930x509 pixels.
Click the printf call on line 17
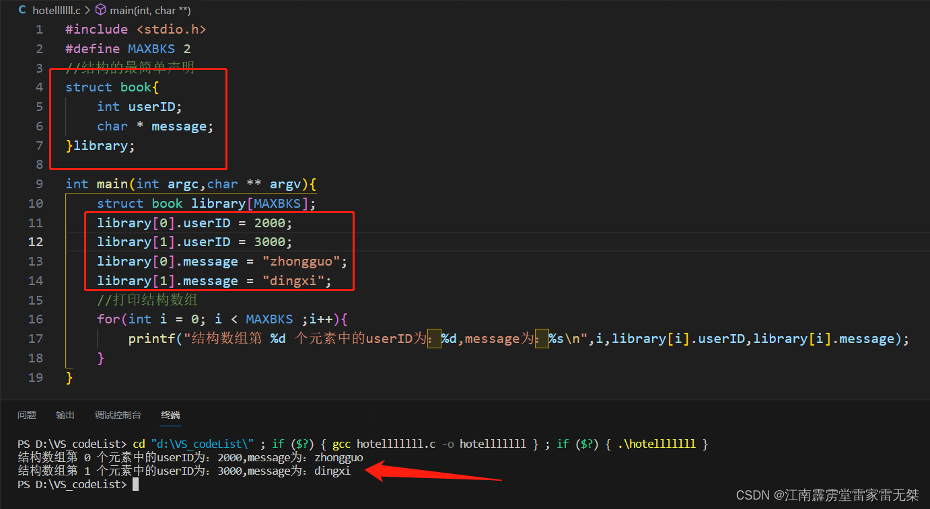[x=519, y=339]
